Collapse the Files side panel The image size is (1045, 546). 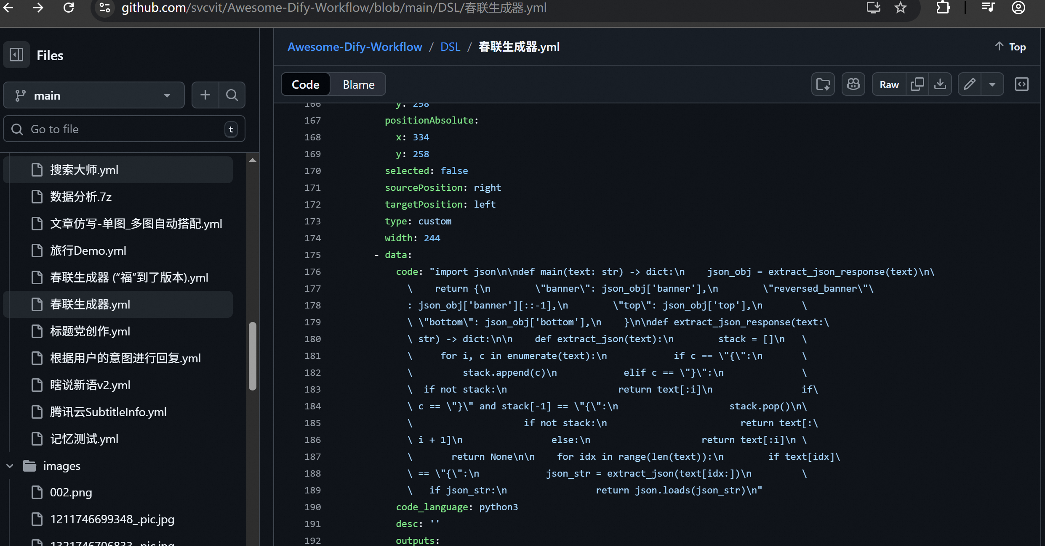click(16, 55)
